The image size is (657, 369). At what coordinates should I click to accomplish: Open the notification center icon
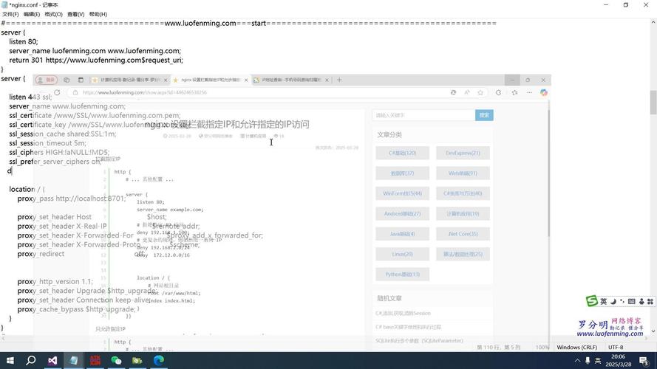[644, 361]
